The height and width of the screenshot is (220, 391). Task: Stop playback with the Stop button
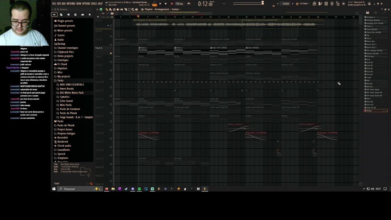tap(166, 4)
